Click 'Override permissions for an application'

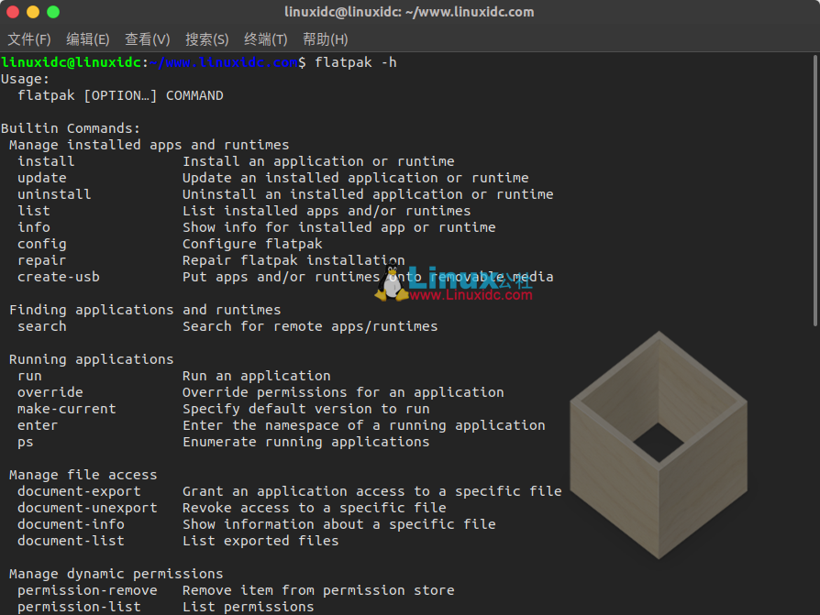point(343,392)
